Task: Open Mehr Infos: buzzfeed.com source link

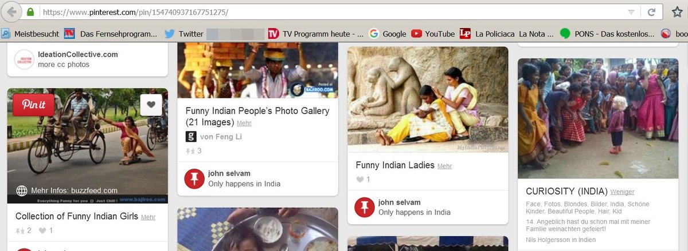Action: pyautogui.click(x=74, y=191)
